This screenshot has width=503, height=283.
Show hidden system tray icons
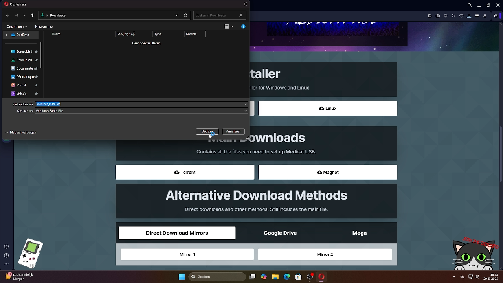[454, 277]
